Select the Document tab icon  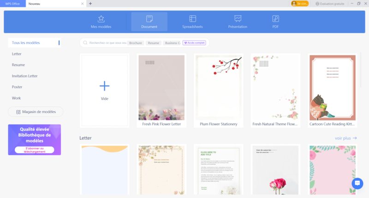[149, 18]
